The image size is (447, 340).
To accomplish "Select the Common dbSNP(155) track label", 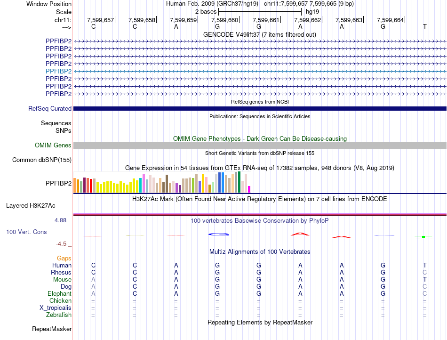I will pos(42,160).
